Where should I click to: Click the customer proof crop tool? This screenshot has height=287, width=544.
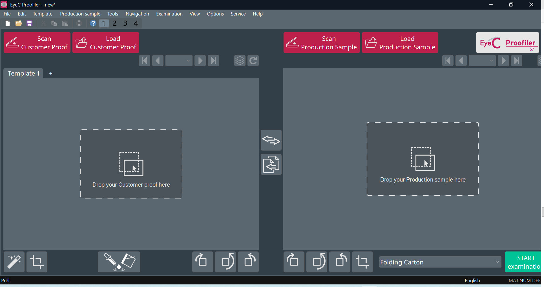37,262
